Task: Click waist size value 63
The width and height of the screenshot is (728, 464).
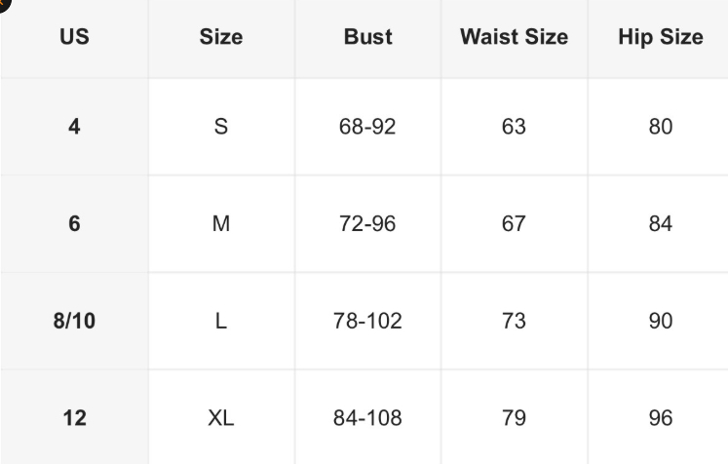Action: pyautogui.click(x=514, y=127)
